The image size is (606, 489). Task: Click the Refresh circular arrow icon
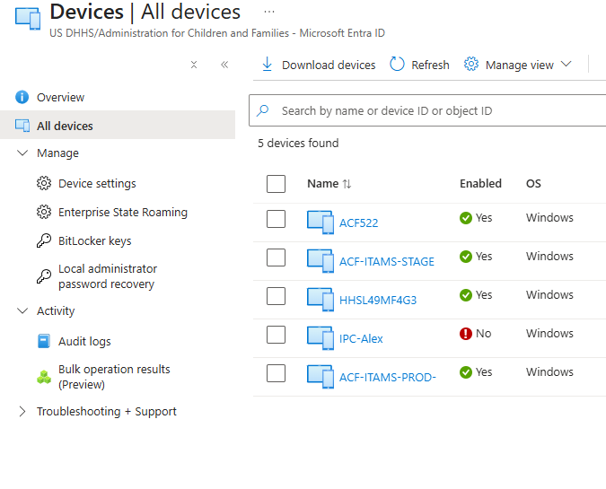[x=397, y=65]
